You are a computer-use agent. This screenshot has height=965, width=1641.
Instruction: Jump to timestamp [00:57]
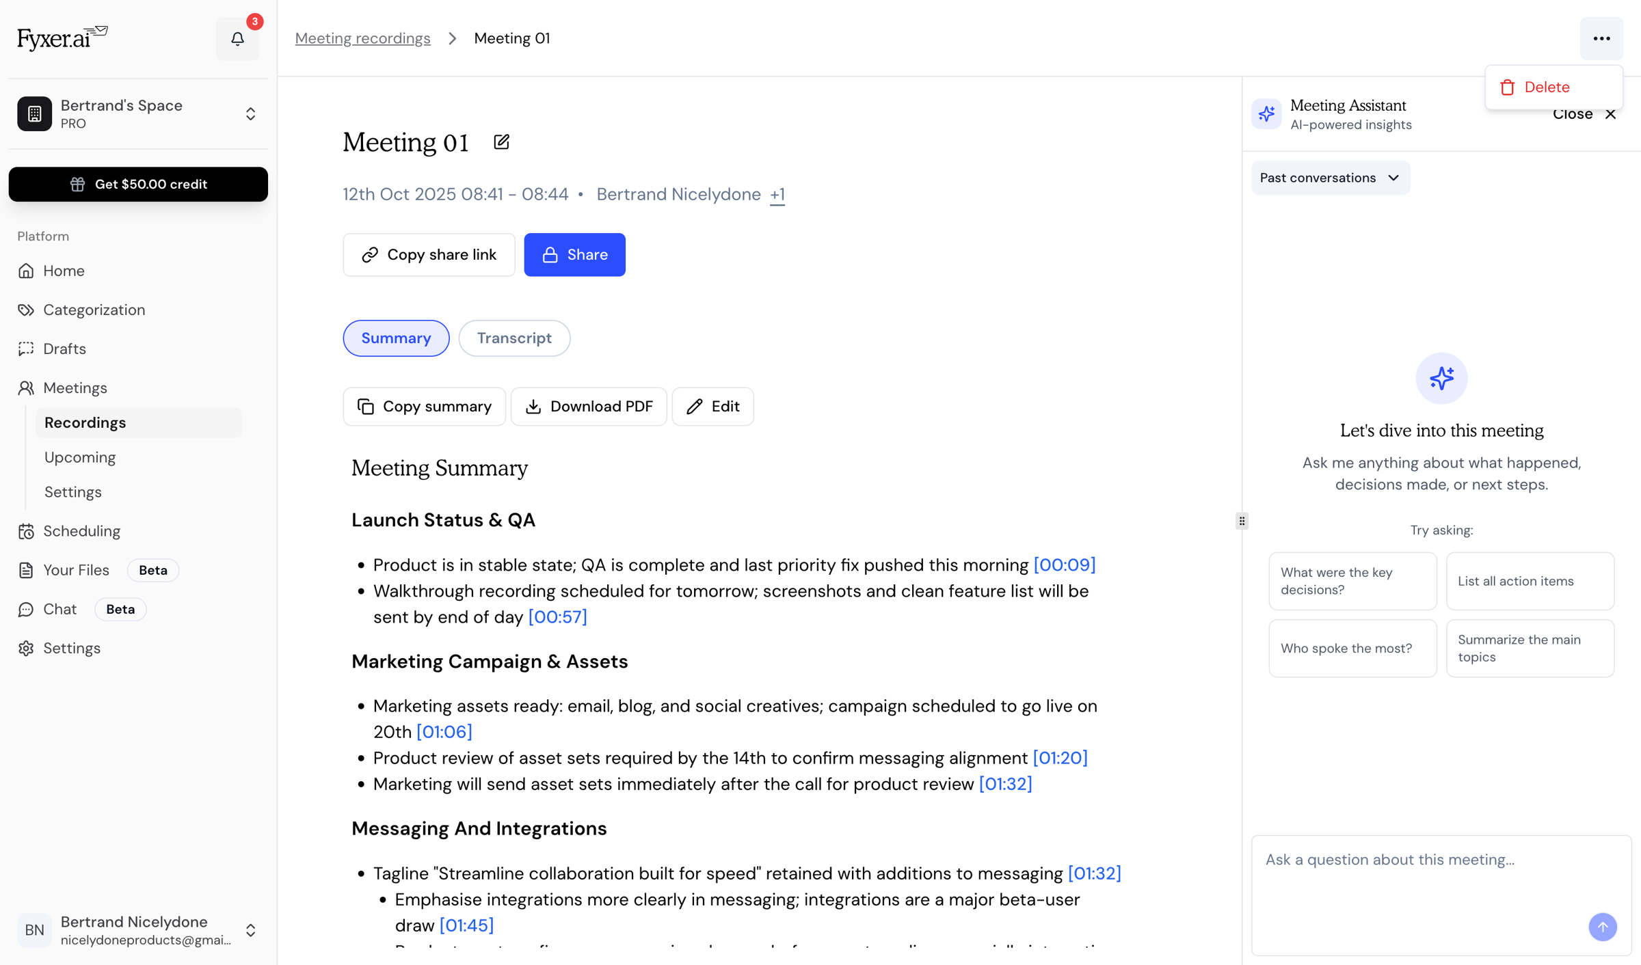(557, 617)
